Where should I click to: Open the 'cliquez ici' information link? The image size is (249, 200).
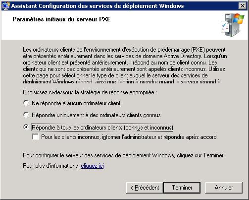[x=92, y=166]
